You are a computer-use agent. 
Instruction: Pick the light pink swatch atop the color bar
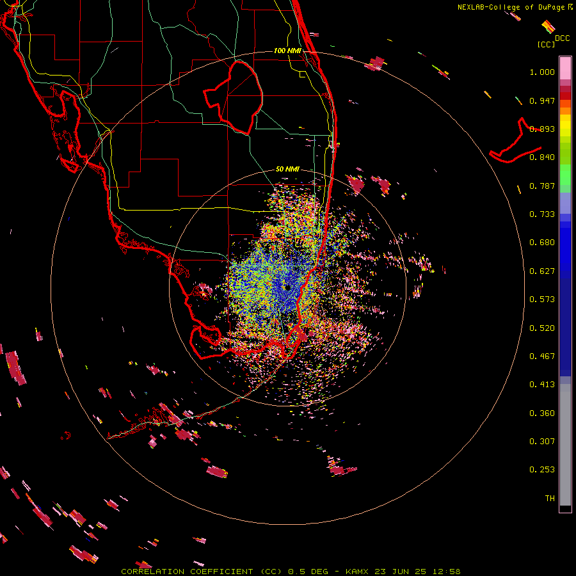pyautogui.click(x=565, y=68)
